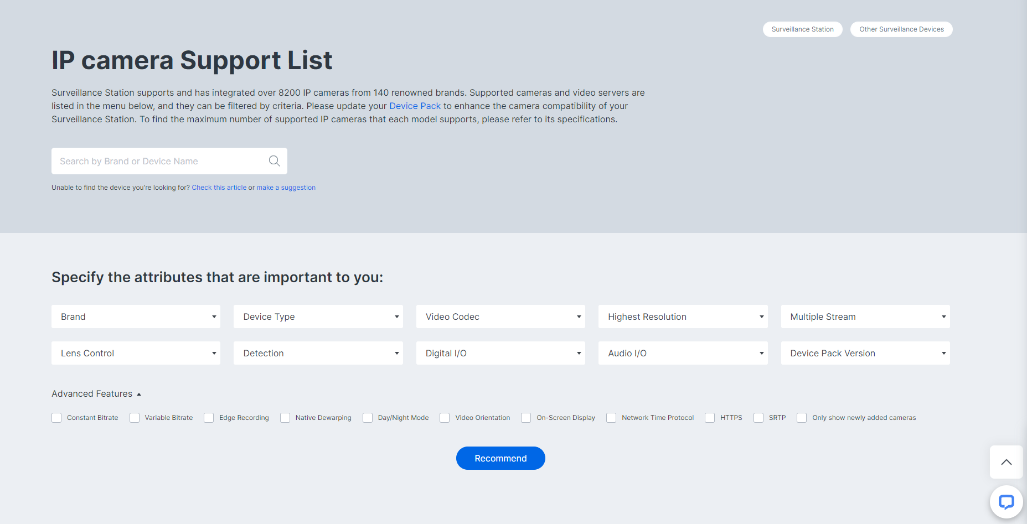This screenshot has height=524, width=1027.
Task: Expand the Audio I/O dropdown
Action: coord(683,353)
